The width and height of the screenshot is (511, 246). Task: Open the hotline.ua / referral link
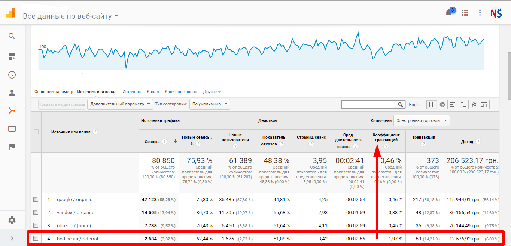tap(77, 239)
